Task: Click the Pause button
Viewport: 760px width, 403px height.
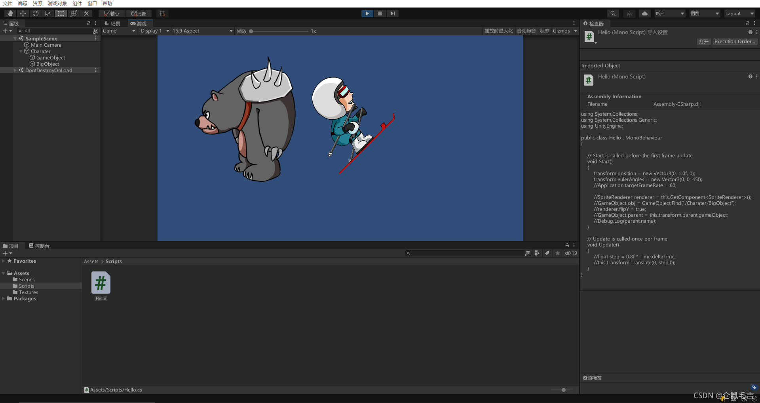Action: tap(380, 13)
